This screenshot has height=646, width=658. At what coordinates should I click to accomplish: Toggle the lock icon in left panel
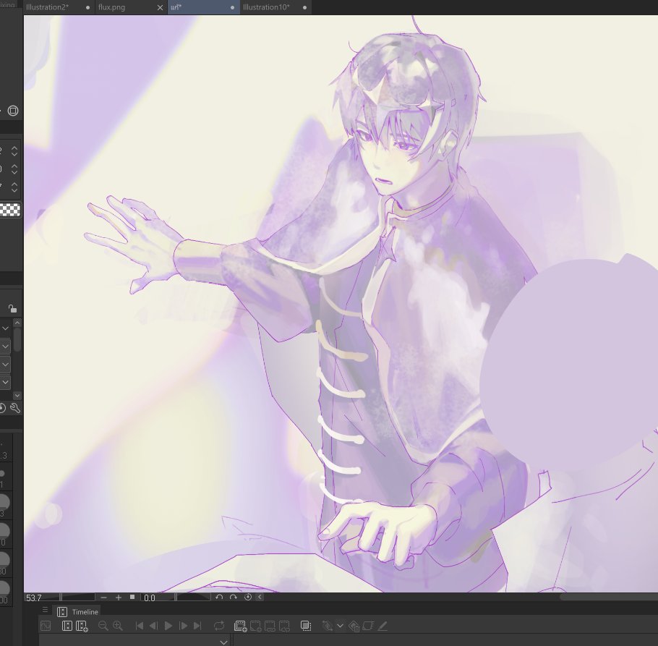click(x=12, y=309)
